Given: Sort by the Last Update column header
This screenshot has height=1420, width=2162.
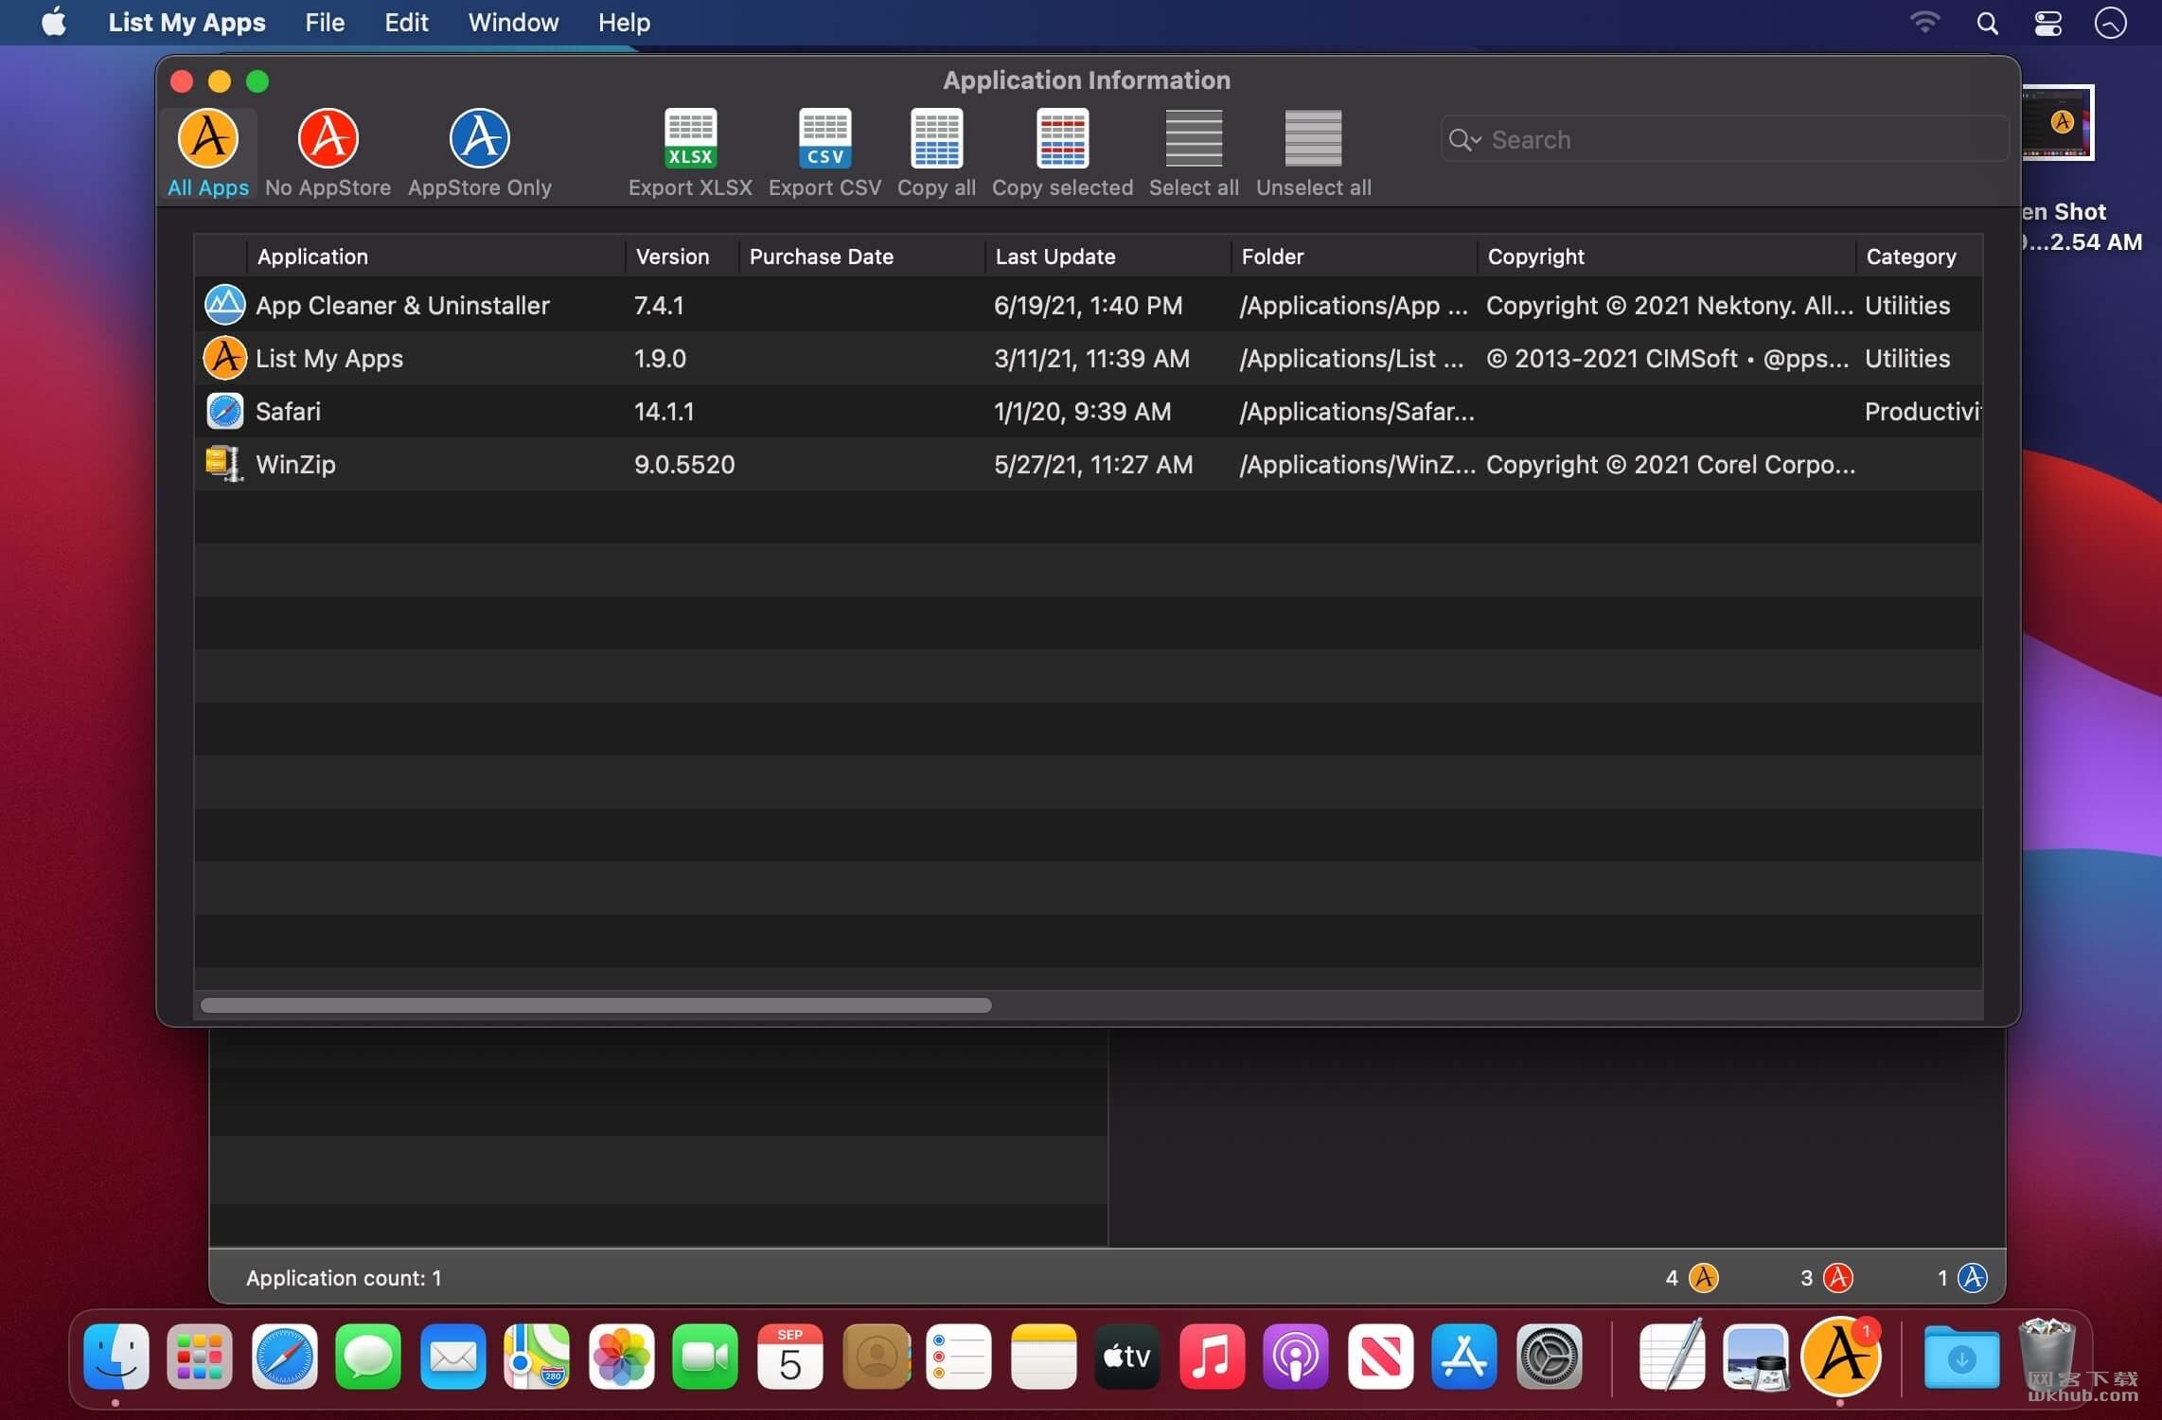Looking at the screenshot, I should 1108,257.
